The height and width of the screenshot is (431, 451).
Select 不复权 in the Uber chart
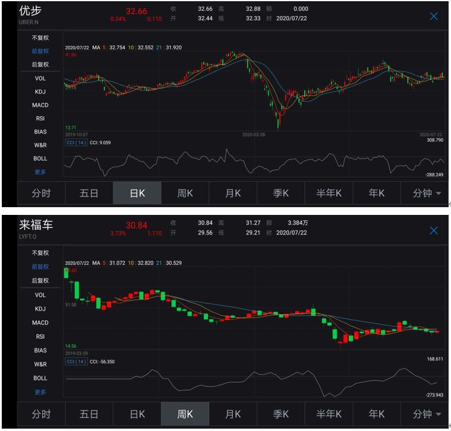pyautogui.click(x=41, y=38)
